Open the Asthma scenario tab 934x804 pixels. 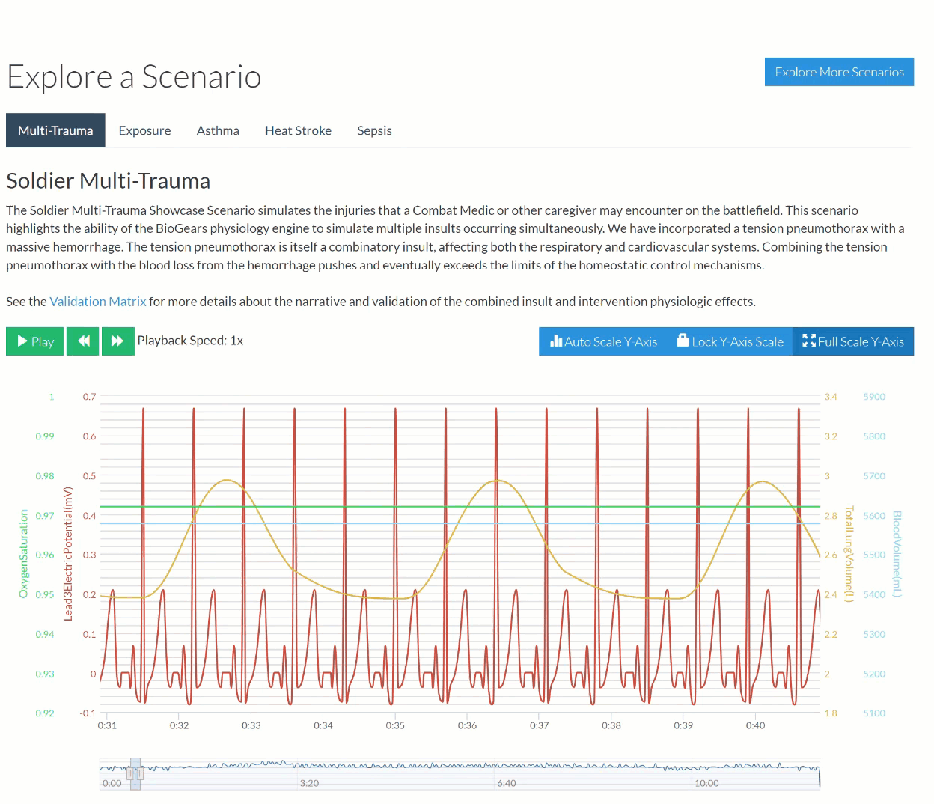click(218, 130)
